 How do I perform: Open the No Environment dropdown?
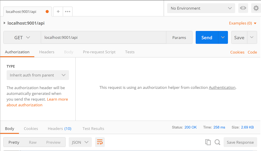[201, 8]
